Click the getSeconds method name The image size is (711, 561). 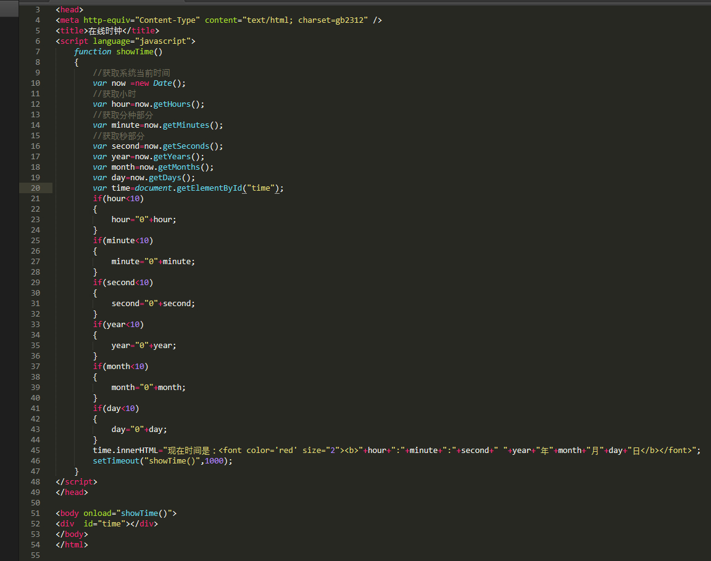pos(186,146)
